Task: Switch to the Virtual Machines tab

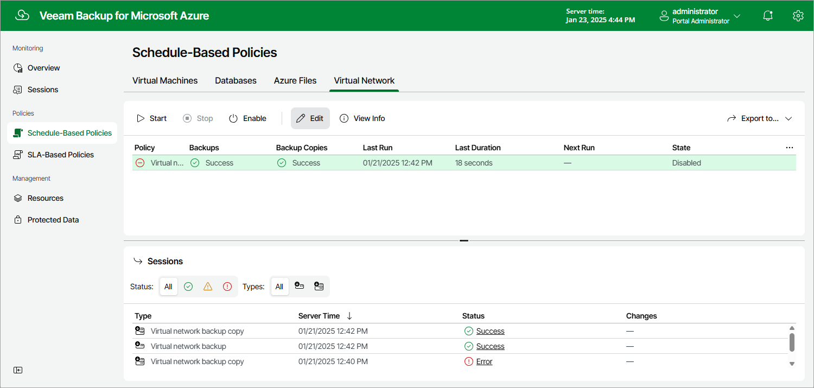Action: [x=165, y=80]
